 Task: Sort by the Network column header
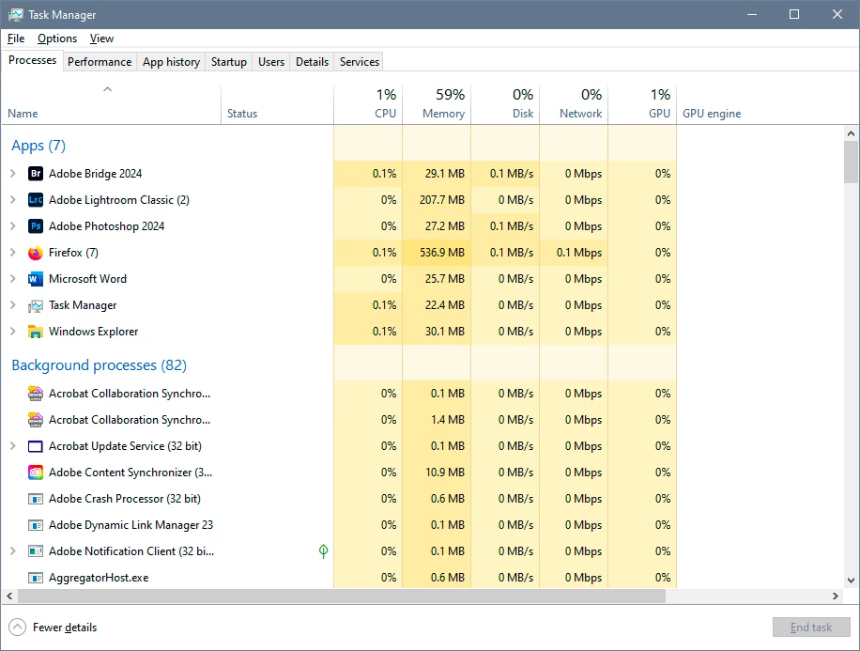pyautogui.click(x=574, y=105)
